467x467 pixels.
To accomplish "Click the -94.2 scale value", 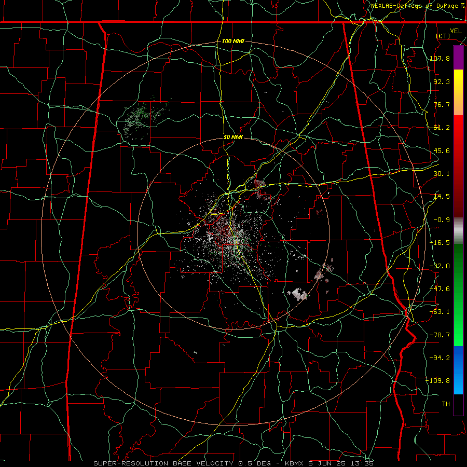I will point(440,358).
